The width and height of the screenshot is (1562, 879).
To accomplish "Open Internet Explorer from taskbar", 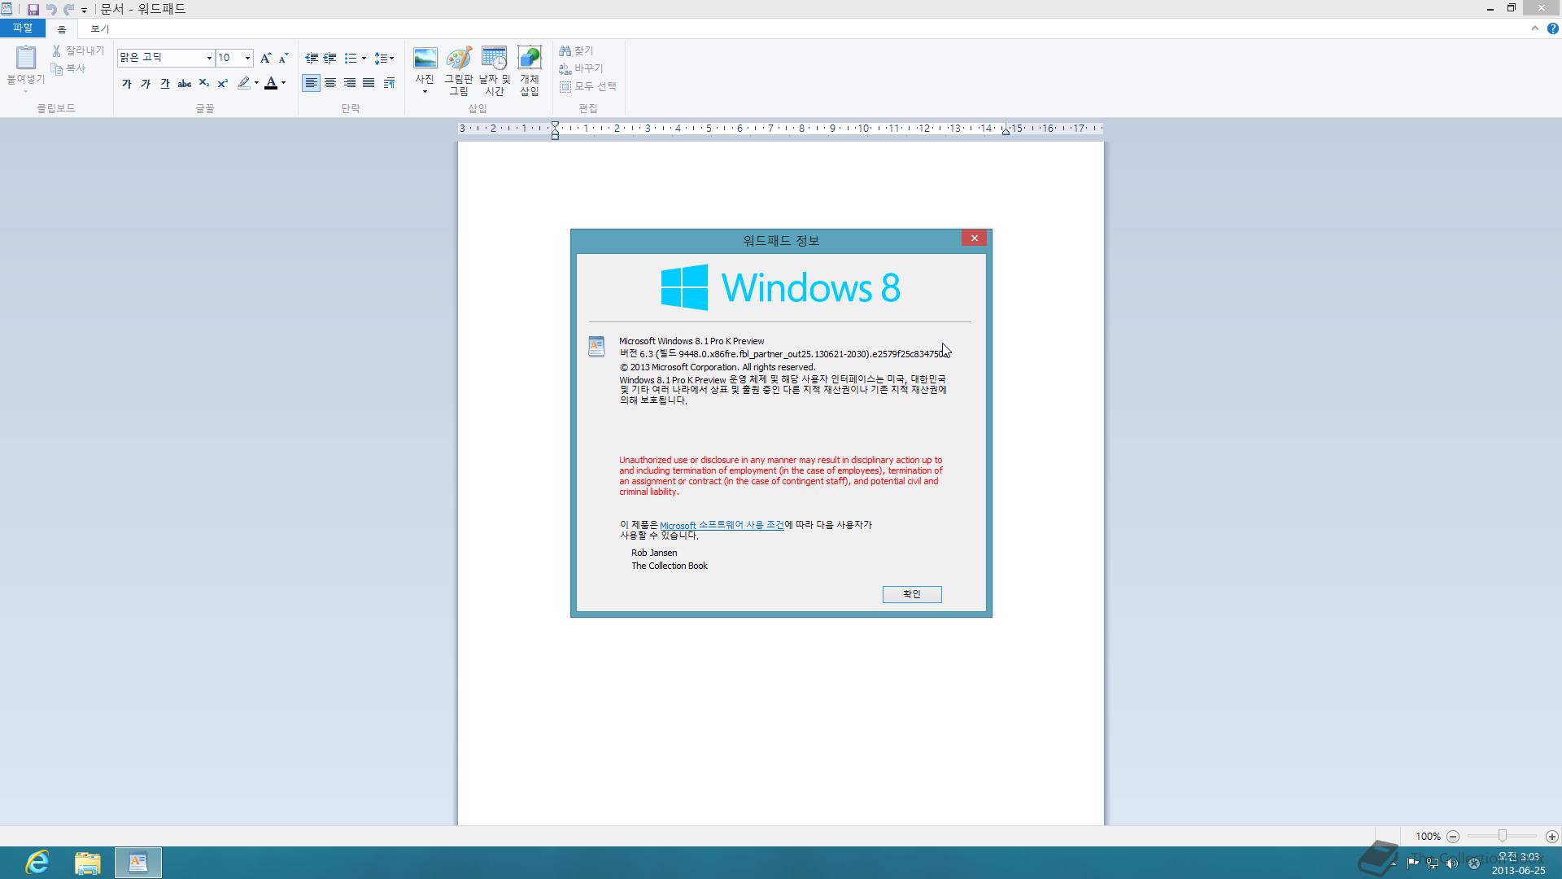I will tap(37, 863).
